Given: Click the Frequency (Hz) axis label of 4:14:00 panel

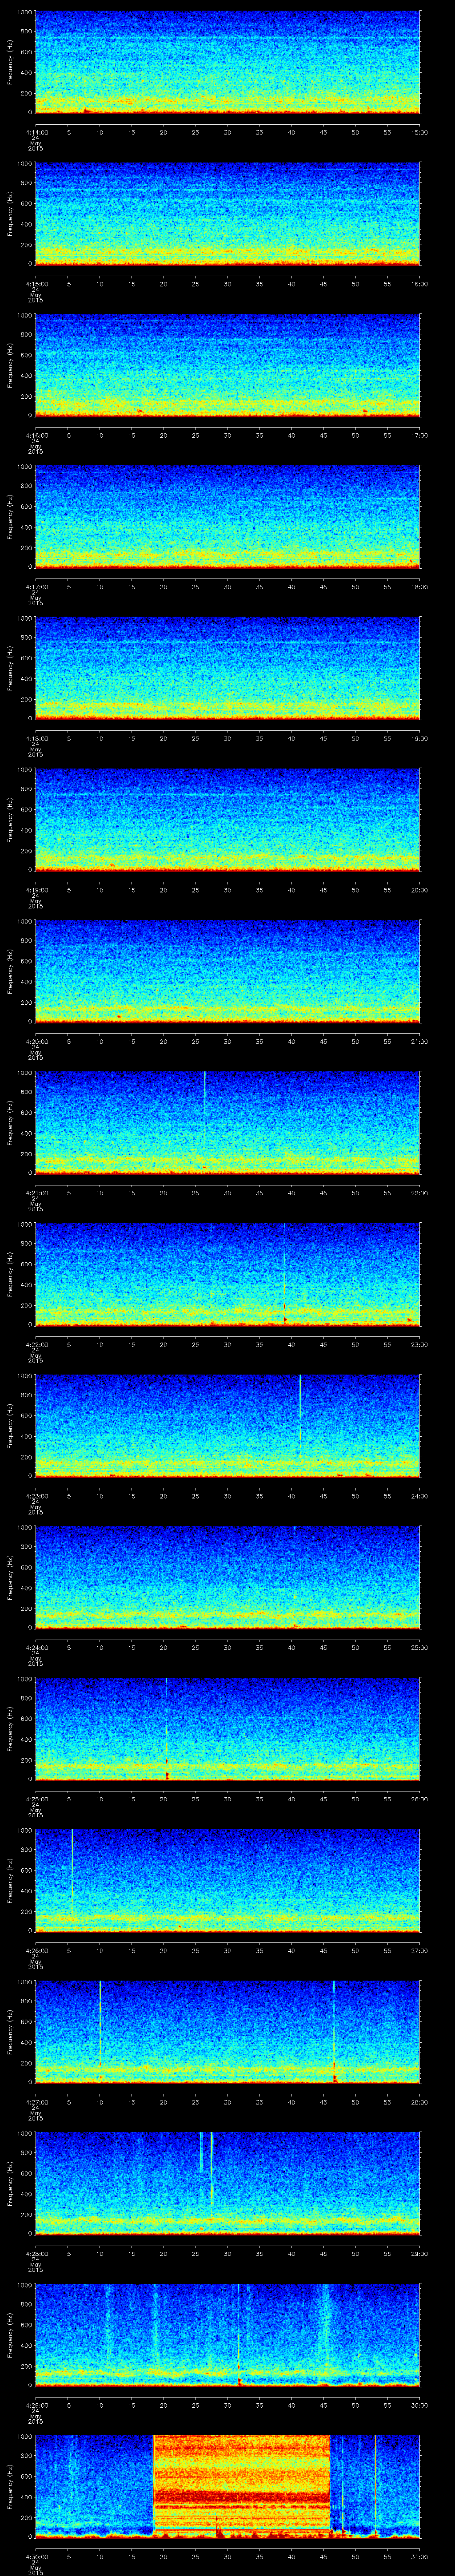Looking at the screenshot, I should pyautogui.click(x=10, y=62).
